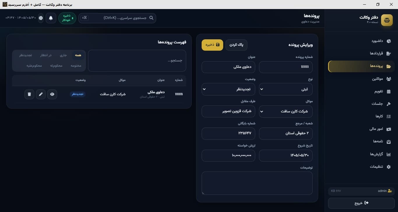398x212 pixels.
Task: Toggle the ذخیره خودکار auto-save badge
Action: point(67,18)
